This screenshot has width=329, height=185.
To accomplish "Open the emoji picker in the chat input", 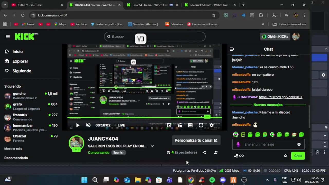I will (299, 144).
